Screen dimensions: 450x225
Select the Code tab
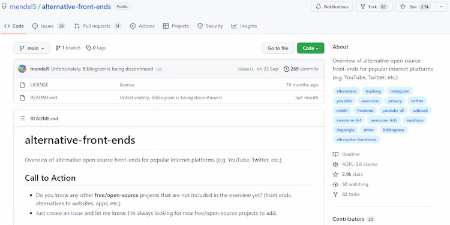(x=14, y=26)
